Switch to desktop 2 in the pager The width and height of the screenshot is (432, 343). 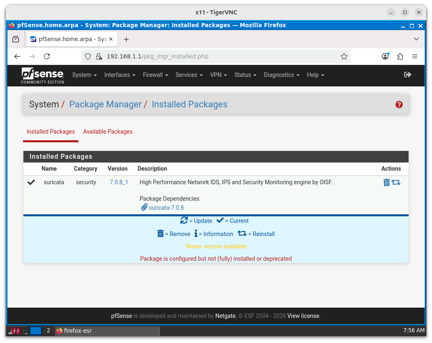pyautogui.click(x=48, y=331)
